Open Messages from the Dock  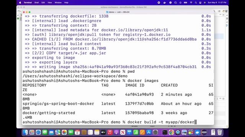(45, 132)
